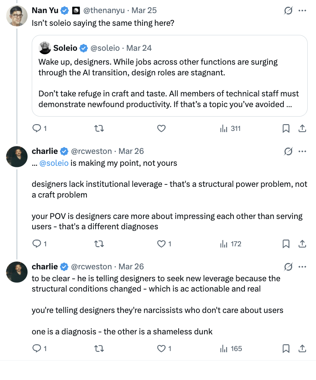This screenshot has width=316, height=380.
Task: Retweet charlie's 'making my point' reply
Action: (x=99, y=244)
